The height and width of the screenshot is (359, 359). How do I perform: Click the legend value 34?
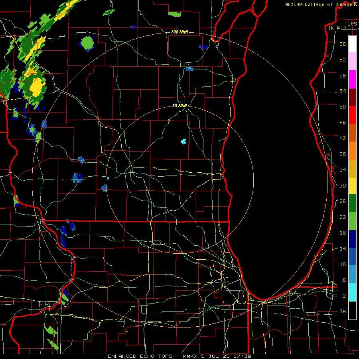(343, 170)
